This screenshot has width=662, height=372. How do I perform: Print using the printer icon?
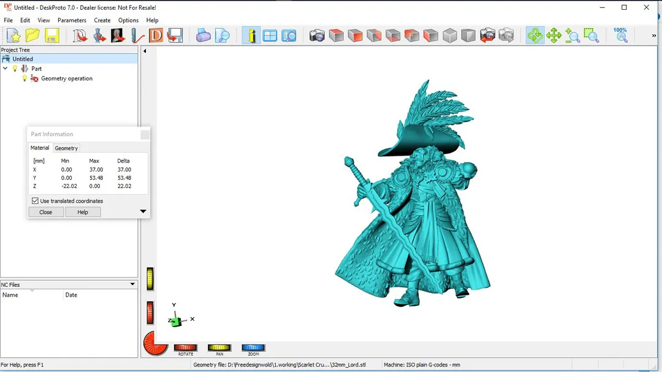coord(203,36)
